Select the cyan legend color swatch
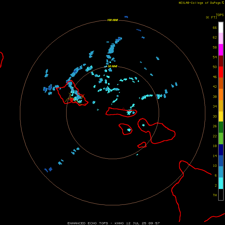The height and width of the screenshot is (225, 225). 221,183
